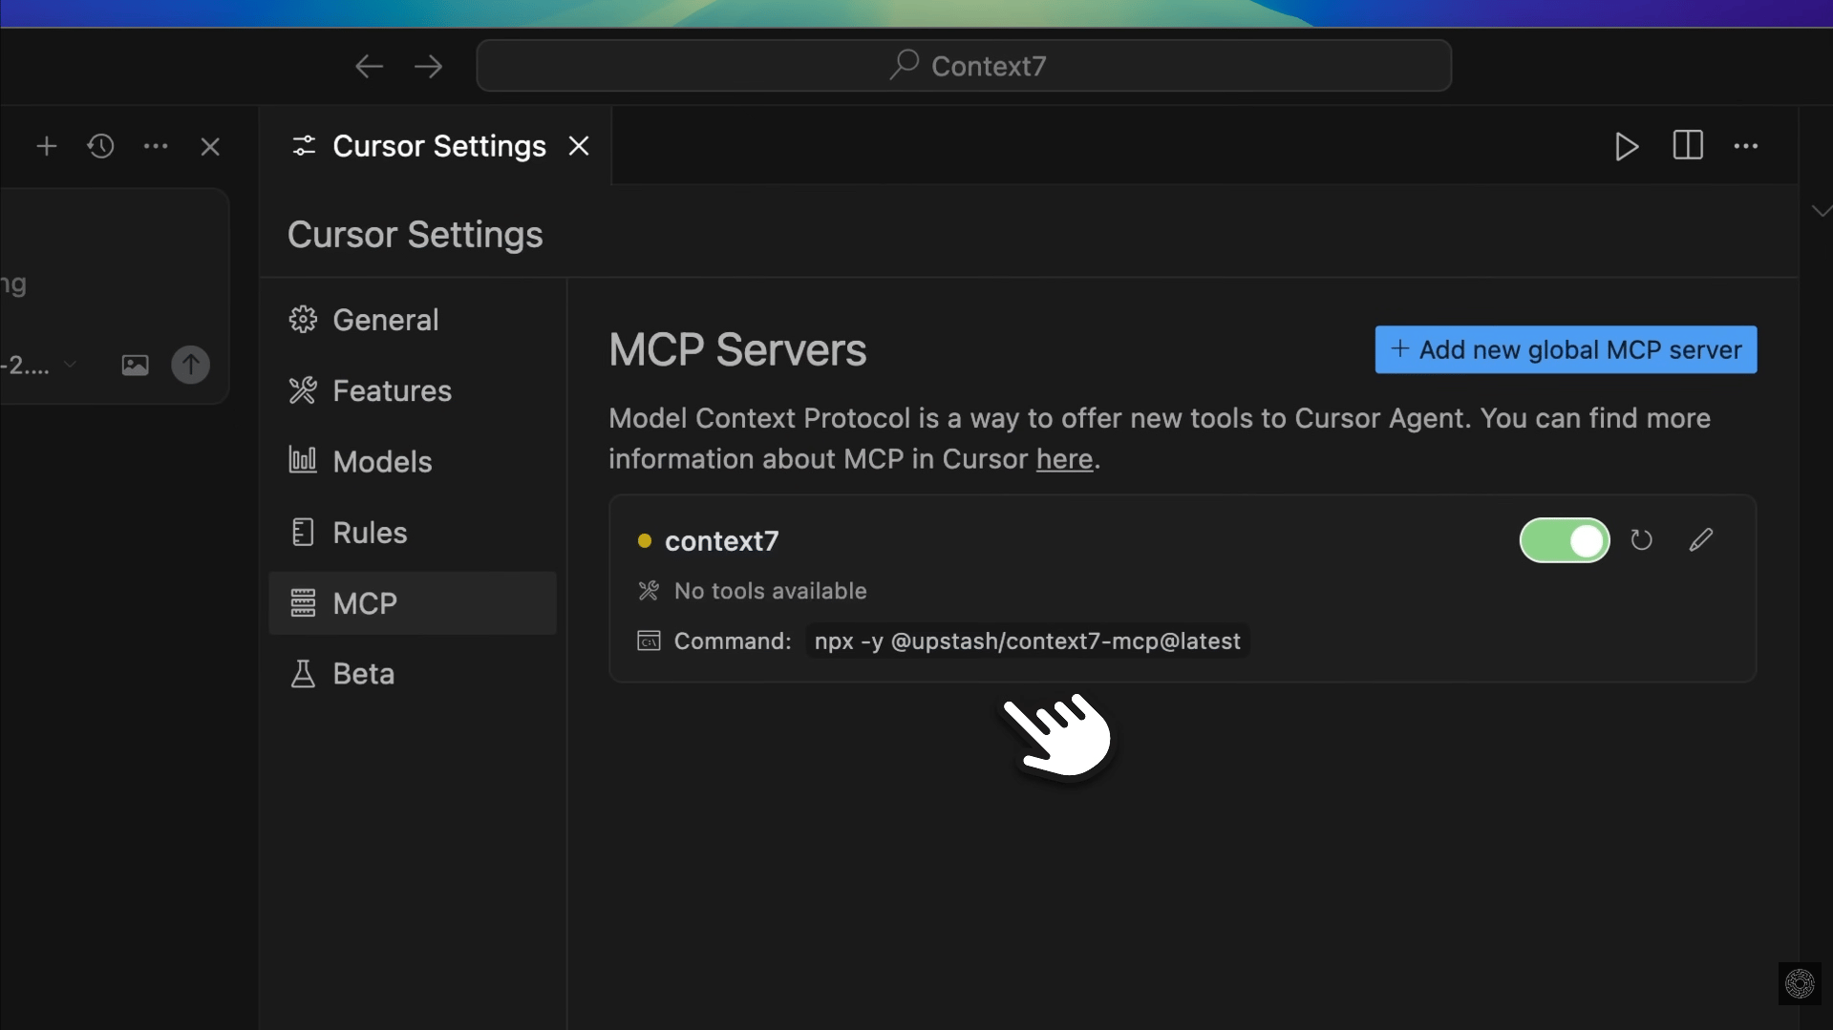The height and width of the screenshot is (1030, 1833).
Task: Click the MCP Servers heading
Action: coord(737,349)
